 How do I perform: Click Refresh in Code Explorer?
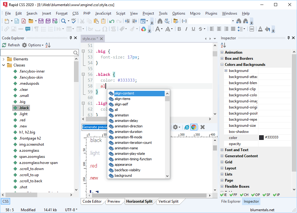tap(11, 45)
